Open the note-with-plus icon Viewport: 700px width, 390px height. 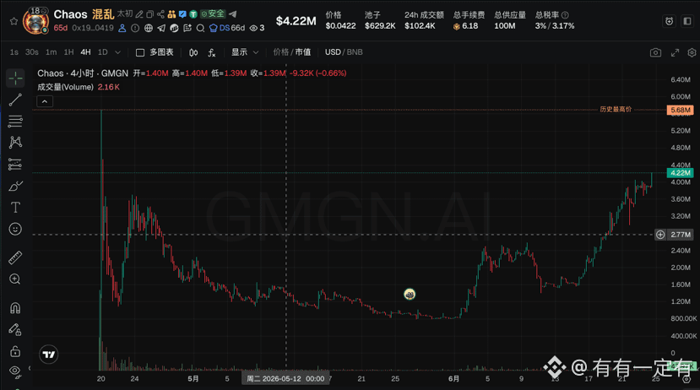[187, 28]
